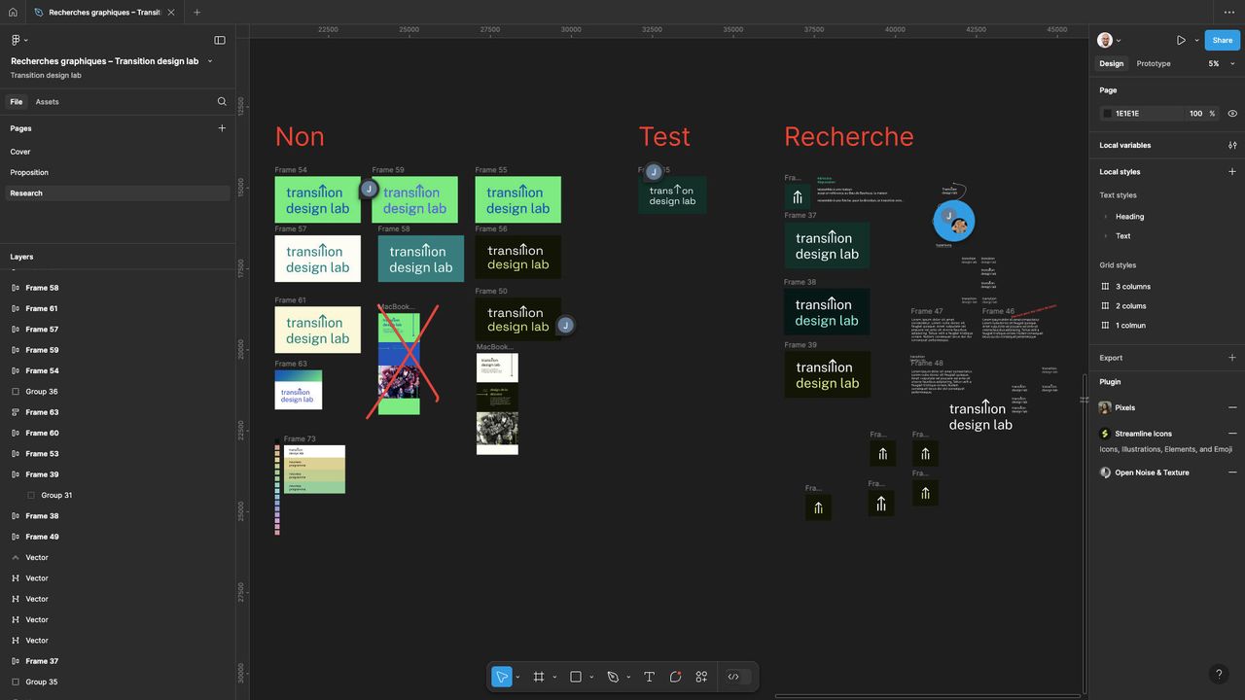Image resolution: width=1245 pixels, height=700 pixels.
Task: Open the Actions components tool
Action: pos(701,677)
